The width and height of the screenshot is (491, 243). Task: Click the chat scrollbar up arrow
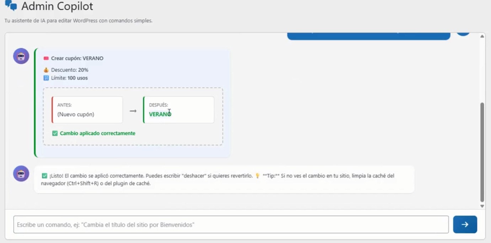coord(482,36)
